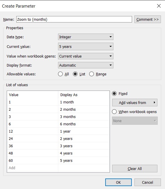
Task: Select the '2 months' display cell
Action: tap(84, 109)
